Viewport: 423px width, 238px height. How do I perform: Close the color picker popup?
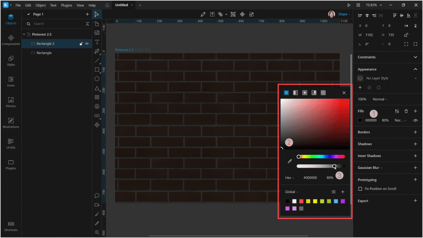point(344,93)
